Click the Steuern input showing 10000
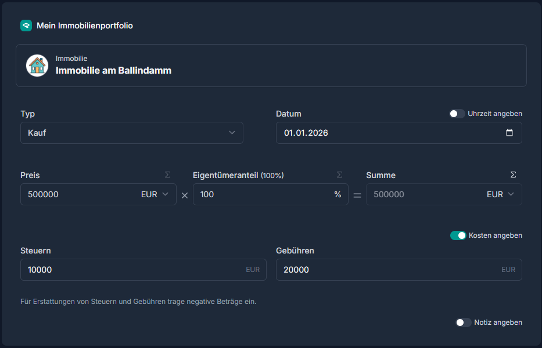Viewport: 542px width, 348px height. [x=116, y=269]
